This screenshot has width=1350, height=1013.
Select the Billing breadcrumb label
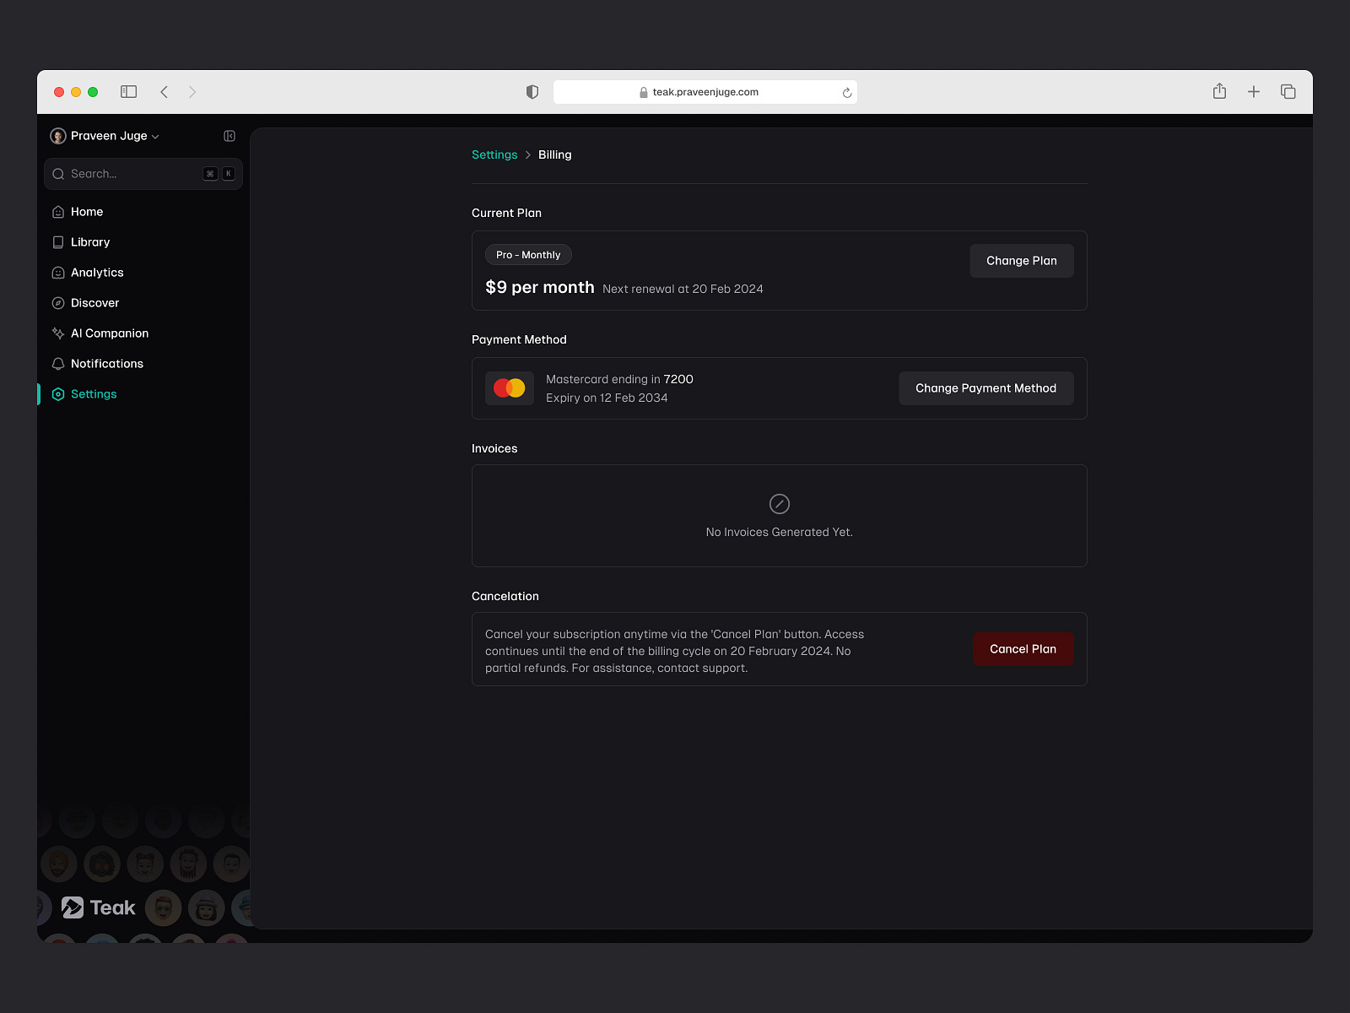554,154
